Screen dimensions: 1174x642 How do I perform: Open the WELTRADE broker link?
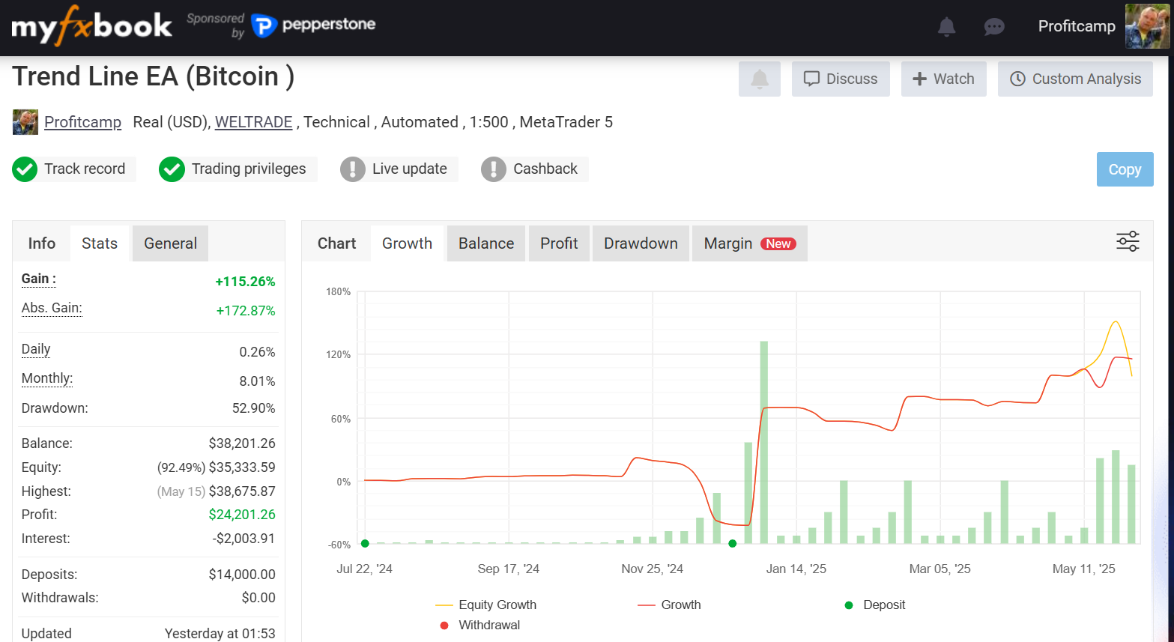coord(253,122)
